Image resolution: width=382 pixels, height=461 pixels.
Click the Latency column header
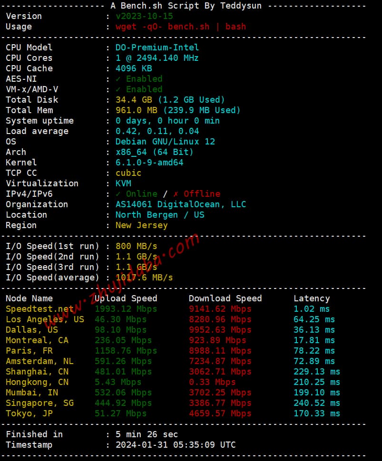312,299
